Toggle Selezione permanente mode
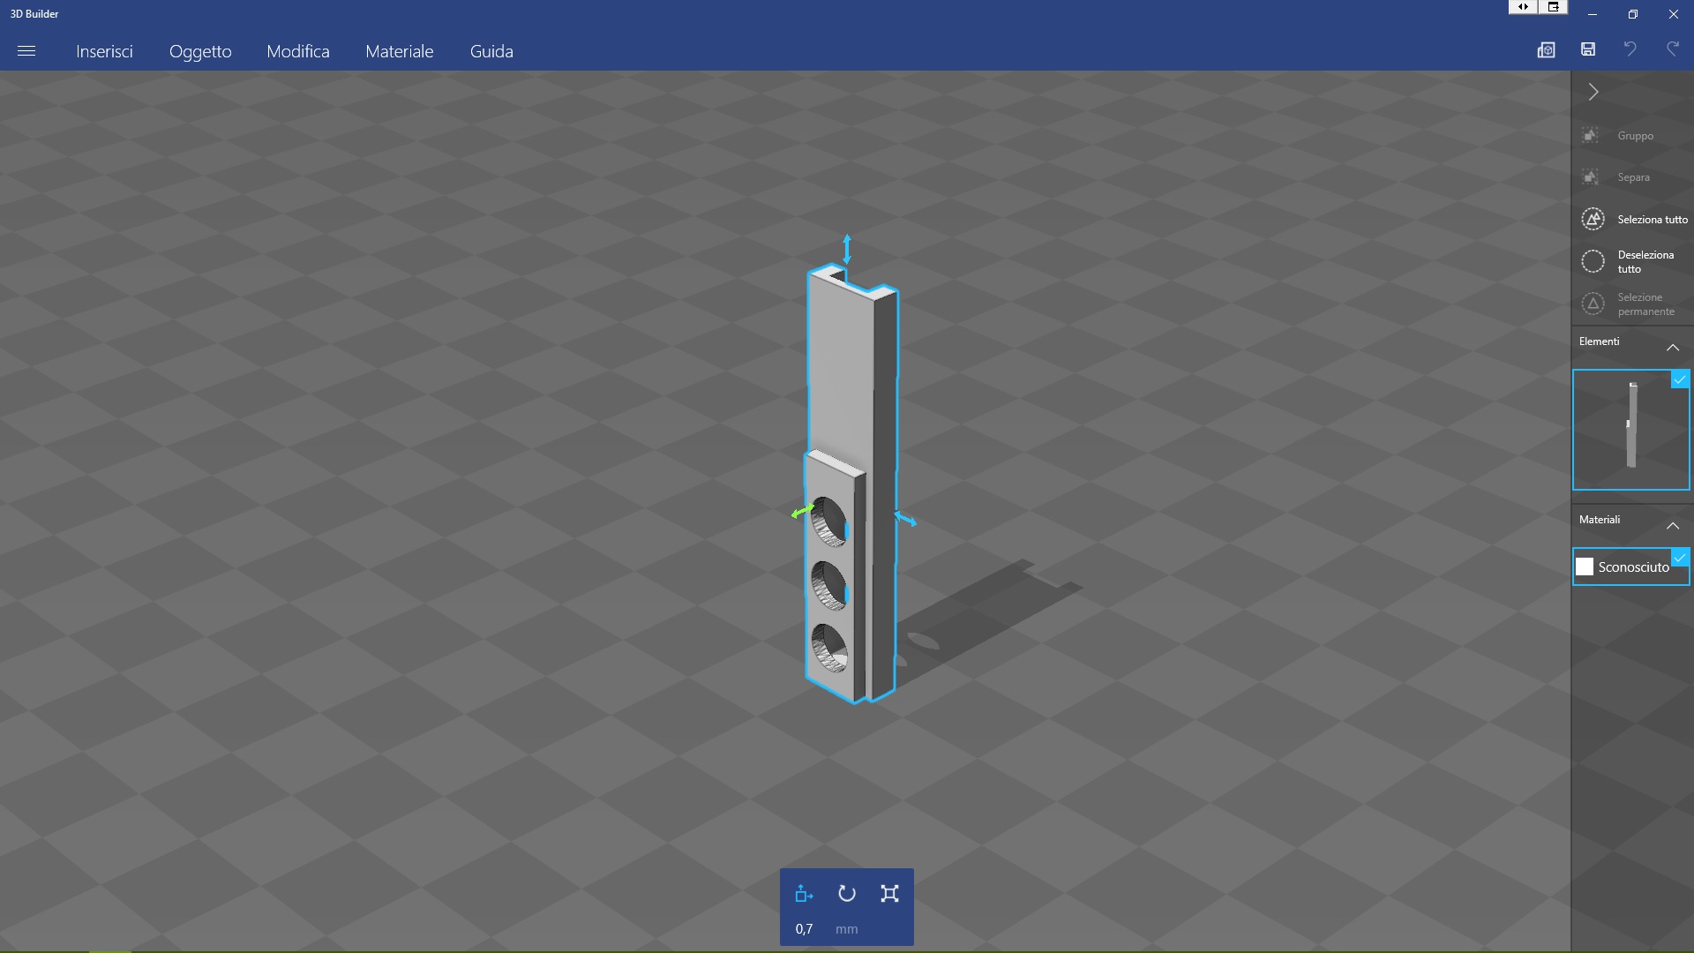Image resolution: width=1694 pixels, height=953 pixels. tap(1633, 304)
